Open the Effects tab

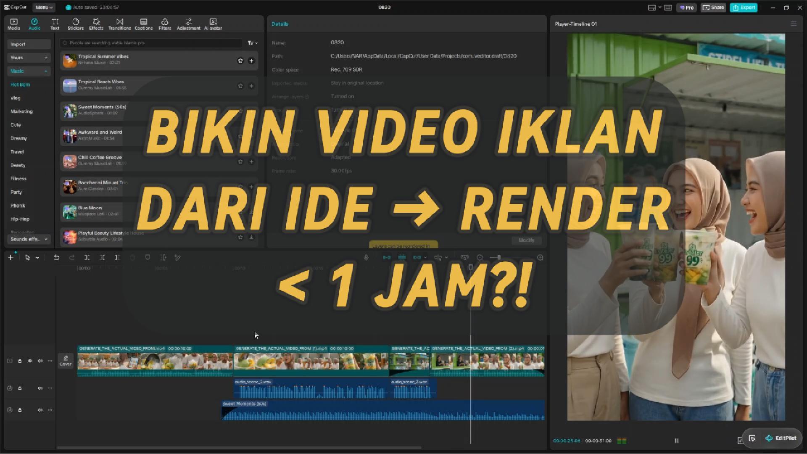pos(96,24)
